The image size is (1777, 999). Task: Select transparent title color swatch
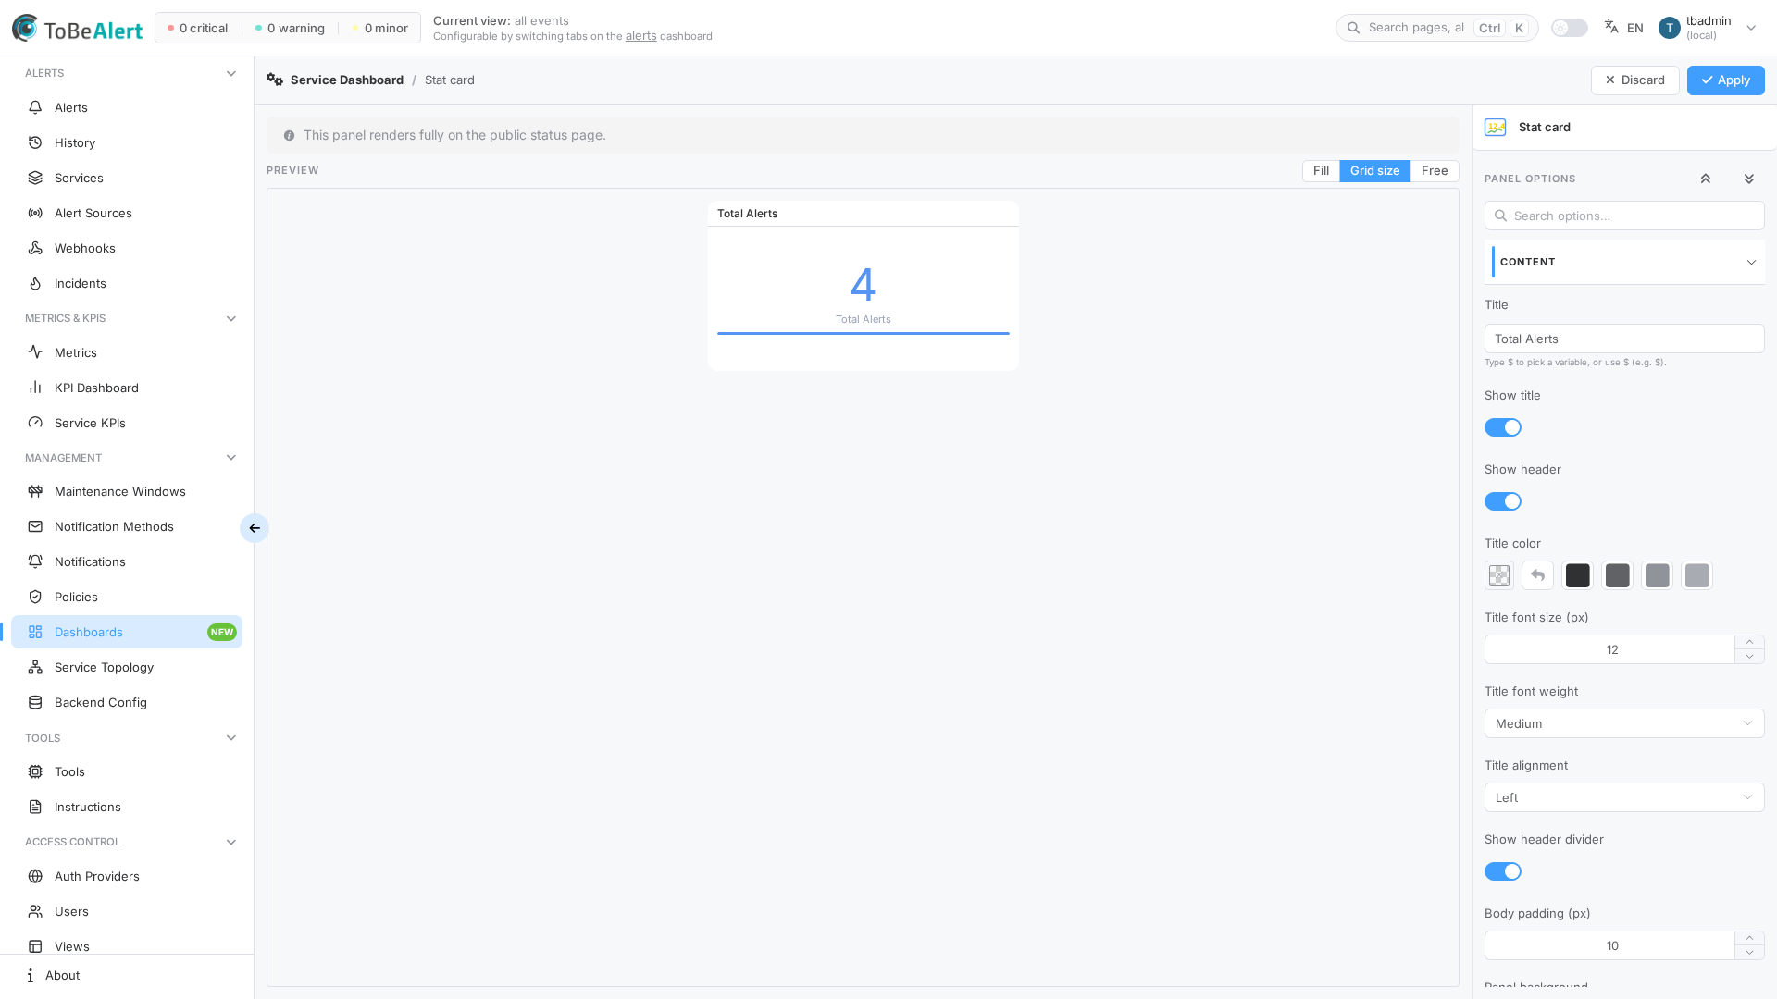click(1499, 575)
